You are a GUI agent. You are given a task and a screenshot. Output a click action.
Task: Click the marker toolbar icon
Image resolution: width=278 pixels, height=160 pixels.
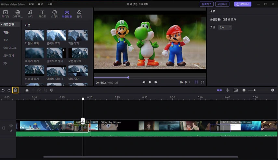[x=52, y=90]
